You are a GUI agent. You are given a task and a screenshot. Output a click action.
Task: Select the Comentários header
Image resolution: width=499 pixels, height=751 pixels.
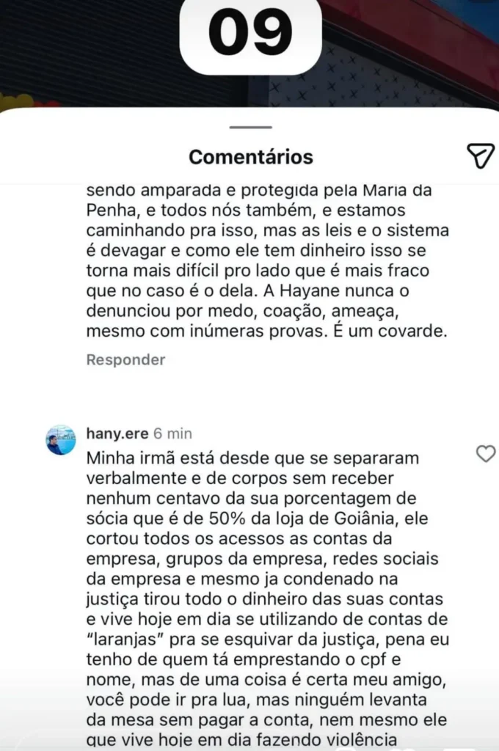250,155
